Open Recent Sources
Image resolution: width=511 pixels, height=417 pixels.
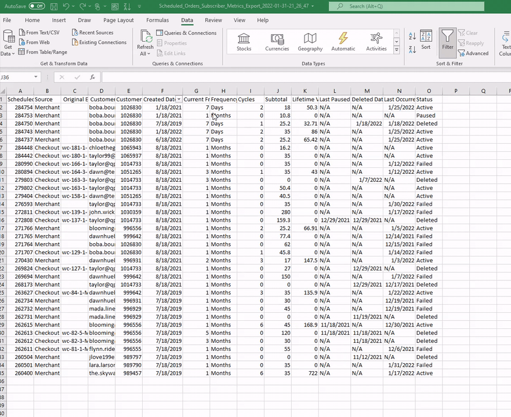93,32
